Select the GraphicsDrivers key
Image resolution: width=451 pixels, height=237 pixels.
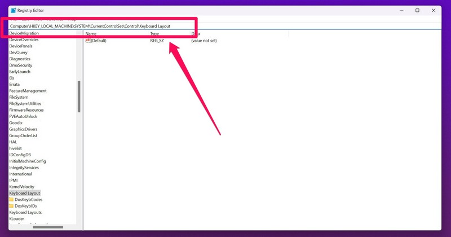(23, 129)
